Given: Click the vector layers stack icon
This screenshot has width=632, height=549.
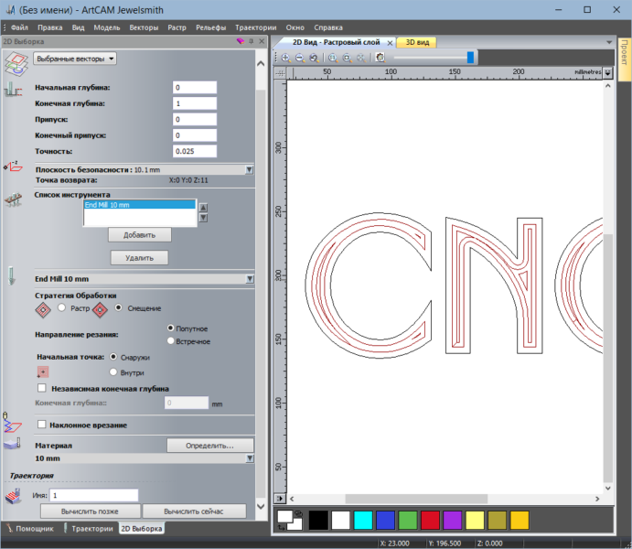Looking at the screenshot, I should (16, 64).
